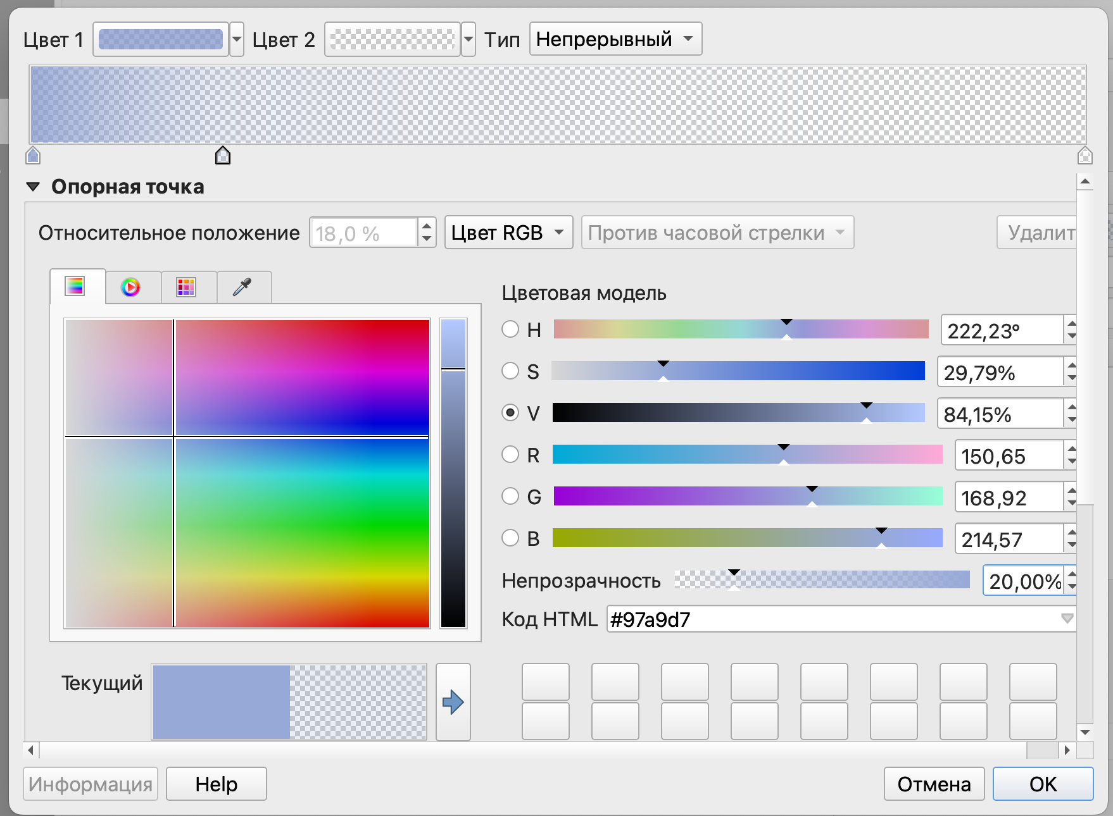Open the color swatches grid tab
The height and width of the screenshot is (816, 1113).
[x=186, y=288]
